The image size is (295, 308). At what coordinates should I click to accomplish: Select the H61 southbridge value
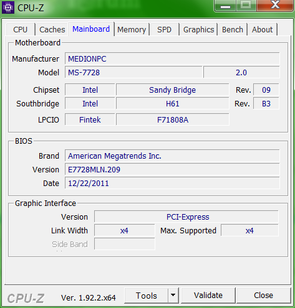point(173,103)
